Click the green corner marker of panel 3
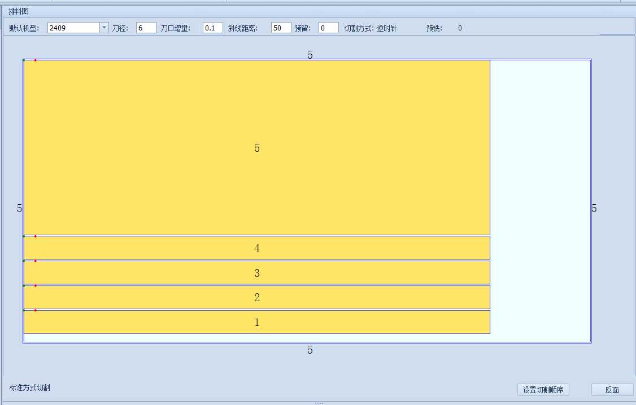This screenshot has width=636, height=405. 24,261
